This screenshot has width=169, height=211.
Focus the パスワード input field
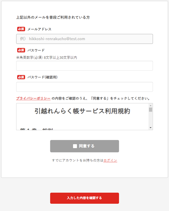(84, 66)
